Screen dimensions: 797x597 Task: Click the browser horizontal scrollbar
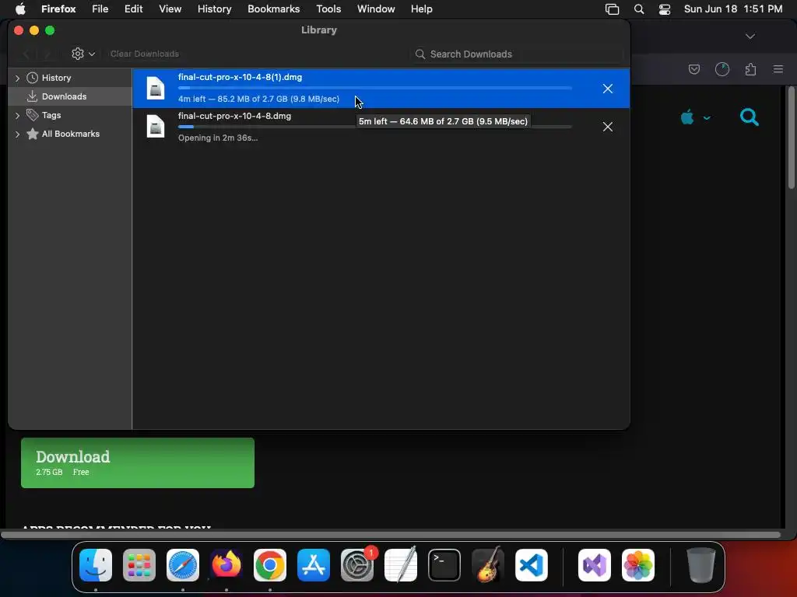click(391, 535)
